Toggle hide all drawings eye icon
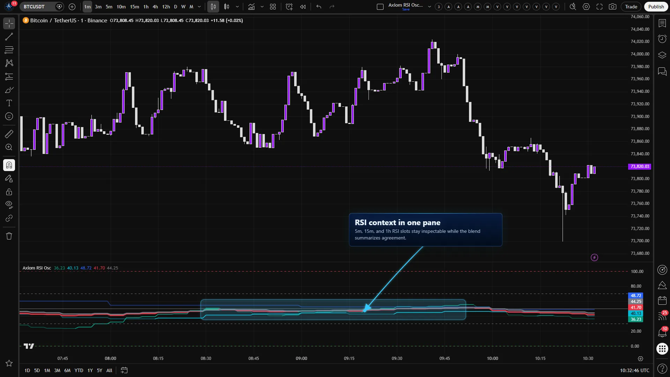The height and width of the screenshot is (377, 670). 9,205
